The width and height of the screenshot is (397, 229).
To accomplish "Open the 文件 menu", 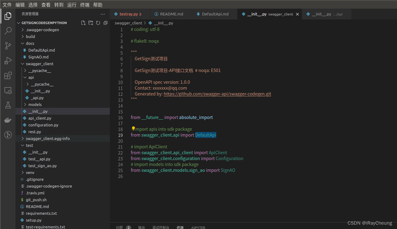I will [7, 5].
